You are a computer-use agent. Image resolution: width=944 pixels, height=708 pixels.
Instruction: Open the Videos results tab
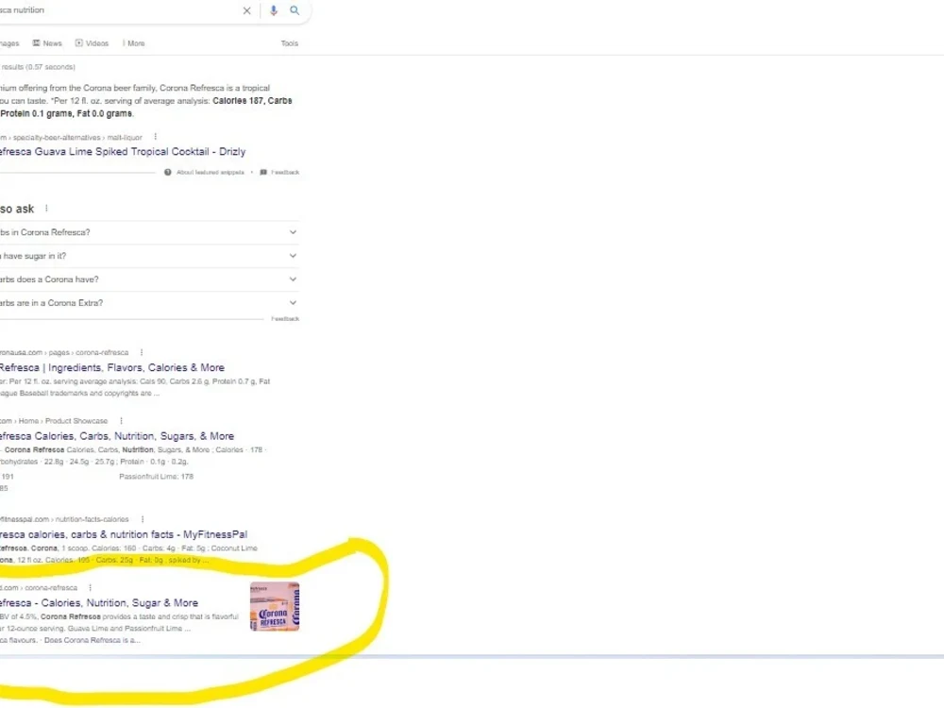[93, 43]
